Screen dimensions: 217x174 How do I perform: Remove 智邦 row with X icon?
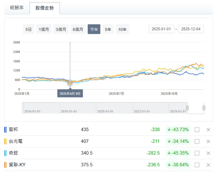click(x=208, y=130)
